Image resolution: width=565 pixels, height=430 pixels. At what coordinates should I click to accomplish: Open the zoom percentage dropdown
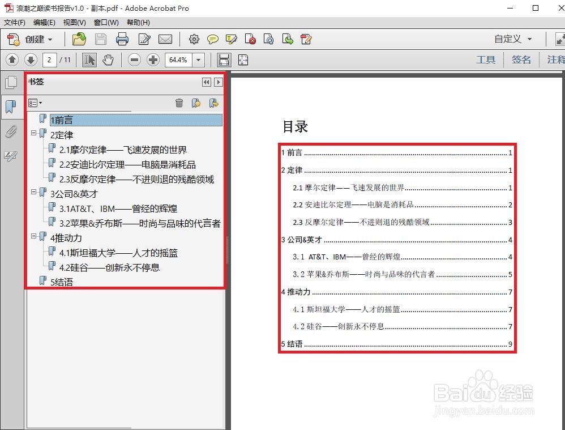199,59
